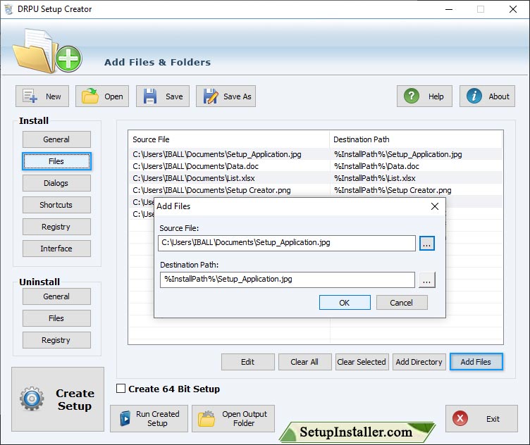Enable Create 64 Bit Setup checkbox

121,389
